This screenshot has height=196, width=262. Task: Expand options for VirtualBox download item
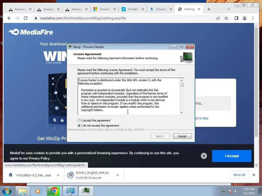(58, 175)
